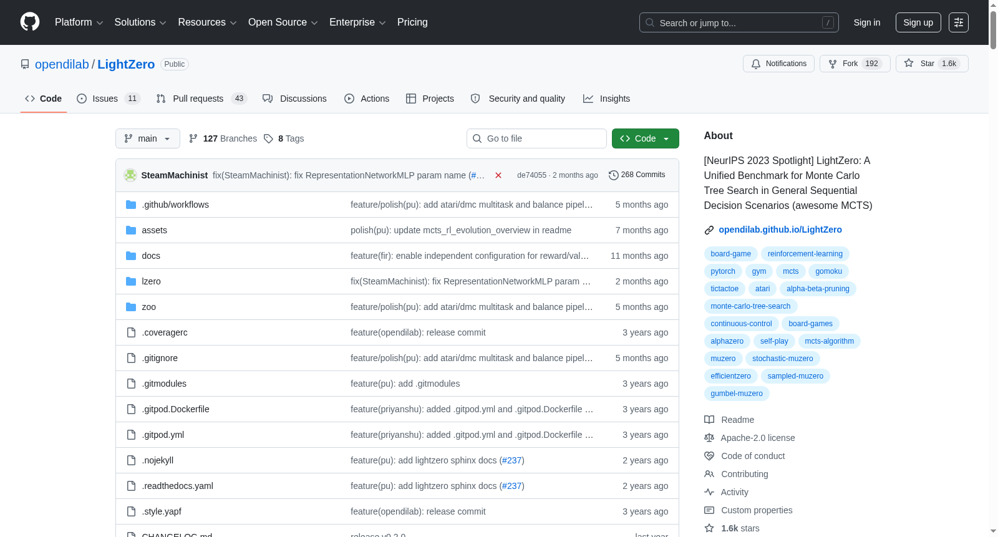Open pull request #237 link on .nojekyll row
998x537 pixels.
click(x=511, y=460)
